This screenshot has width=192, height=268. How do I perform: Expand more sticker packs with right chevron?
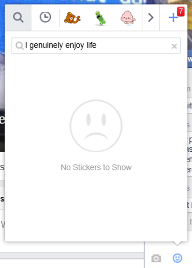pos(151,17)
